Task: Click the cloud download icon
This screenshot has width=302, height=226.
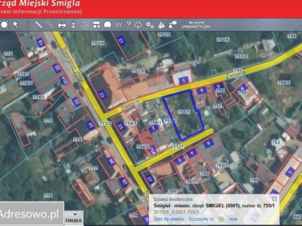Action: pos(138,24)
